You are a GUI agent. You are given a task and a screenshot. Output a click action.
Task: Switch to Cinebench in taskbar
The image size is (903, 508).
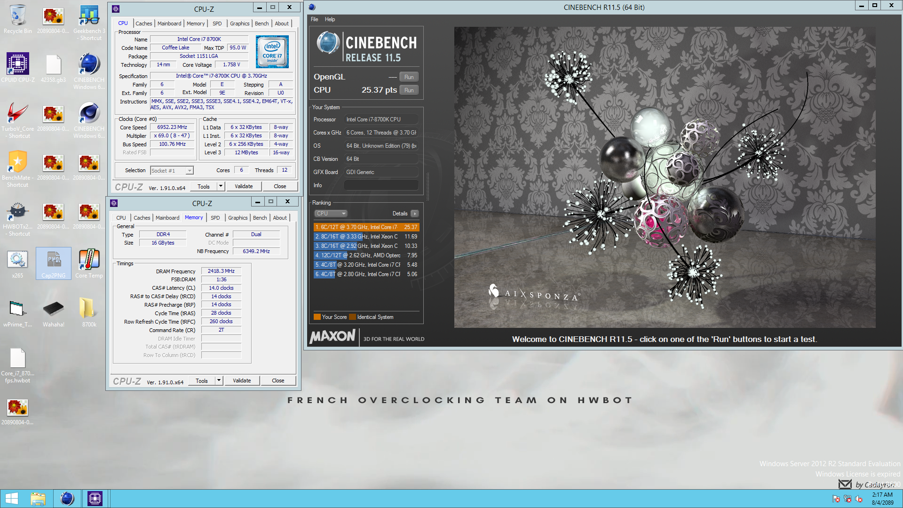[x=67, y=499]
